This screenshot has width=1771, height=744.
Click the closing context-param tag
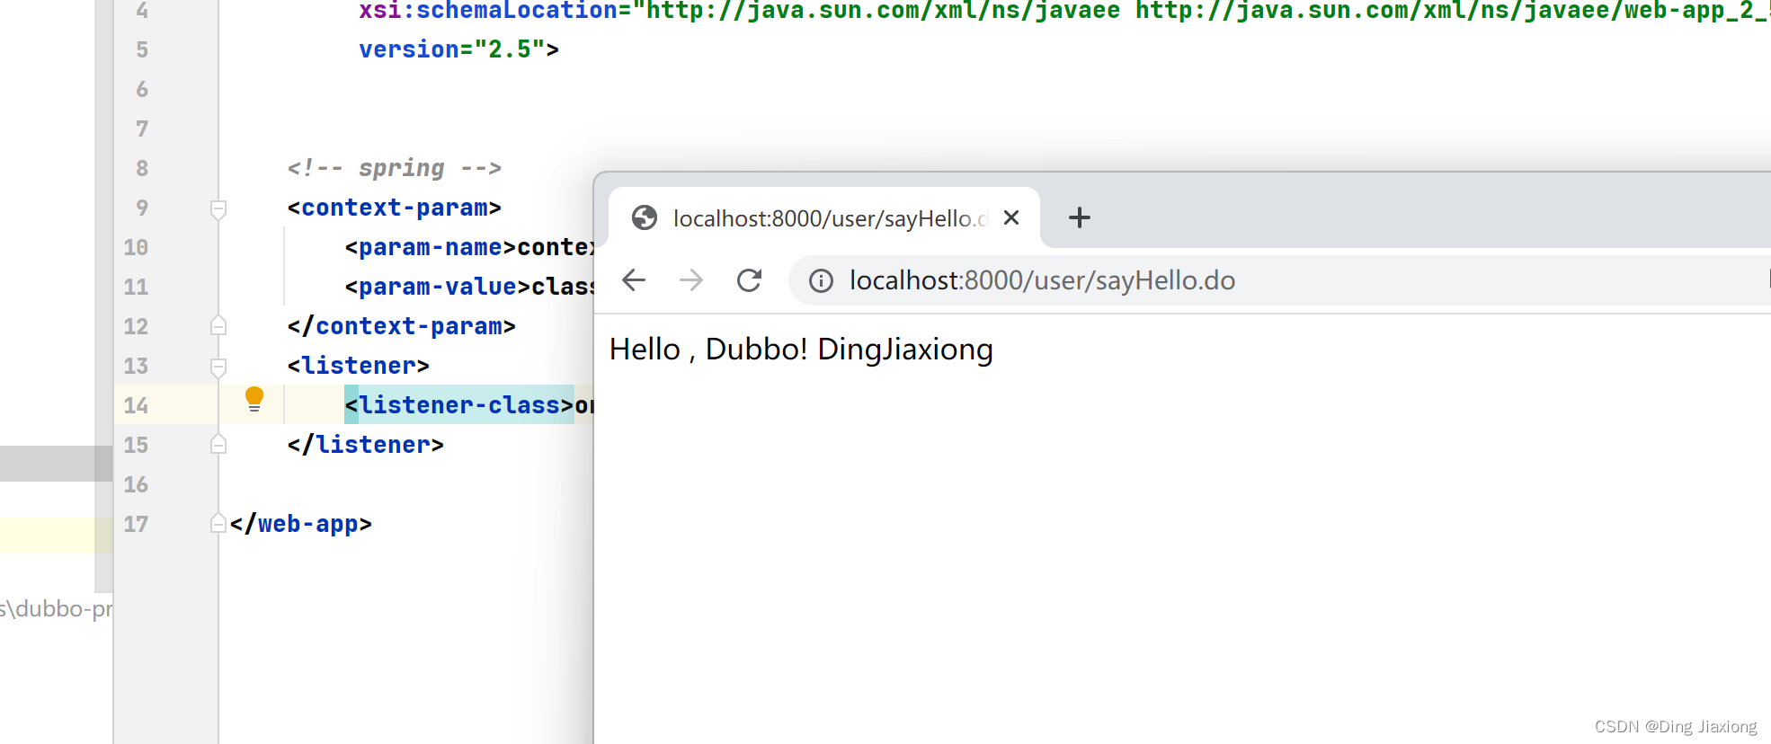tap(401, 326)
